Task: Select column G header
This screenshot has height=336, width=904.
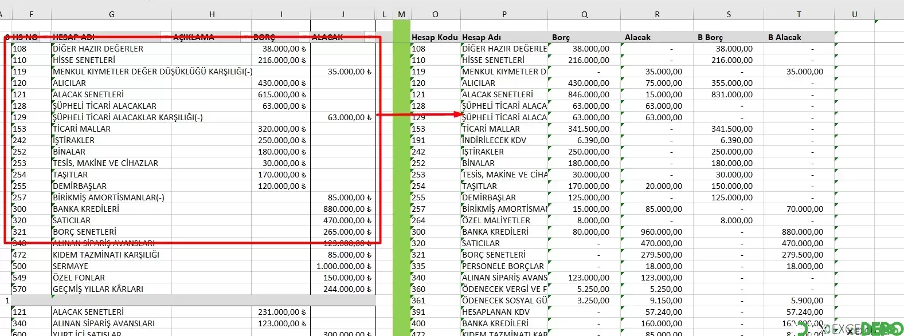Action: click(x=111, y=14)
